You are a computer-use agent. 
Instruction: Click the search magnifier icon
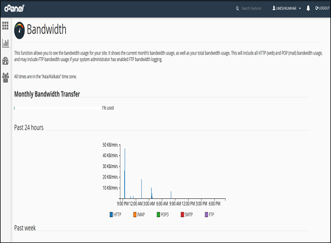tap(237, 9)
